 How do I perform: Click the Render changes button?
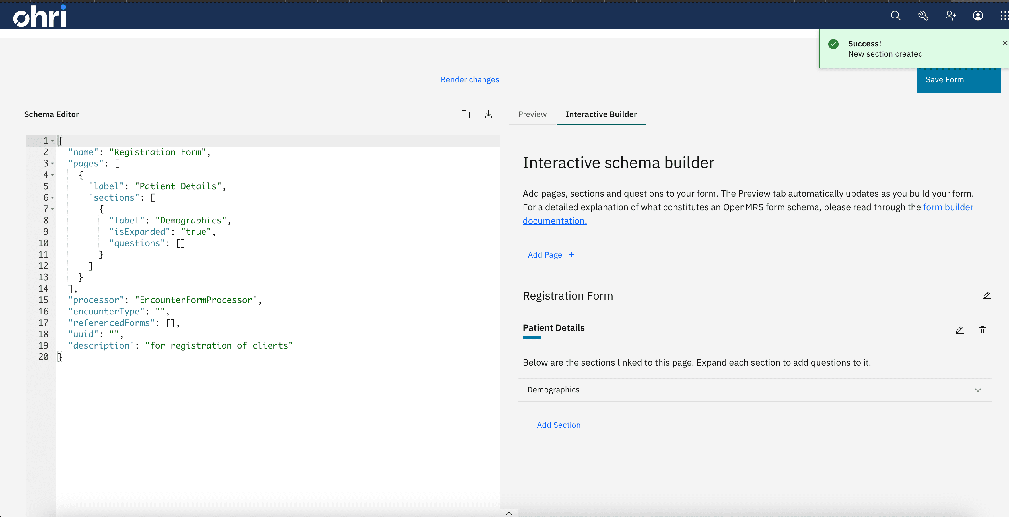pos(469,79)
